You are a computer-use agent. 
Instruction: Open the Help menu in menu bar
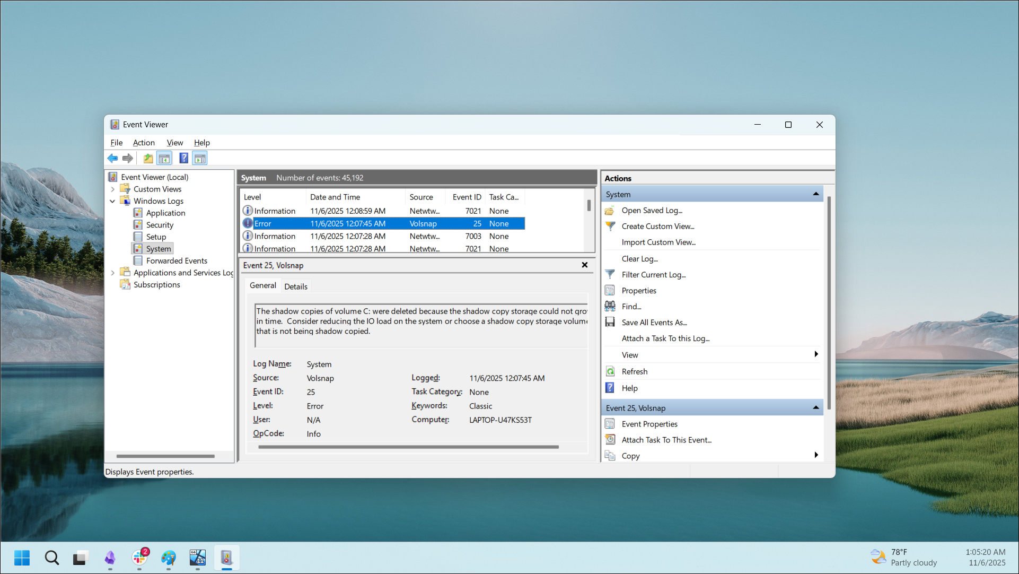pos(202,143)
